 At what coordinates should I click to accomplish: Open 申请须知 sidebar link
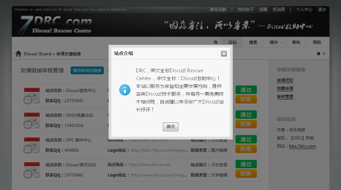click(285, 80)
